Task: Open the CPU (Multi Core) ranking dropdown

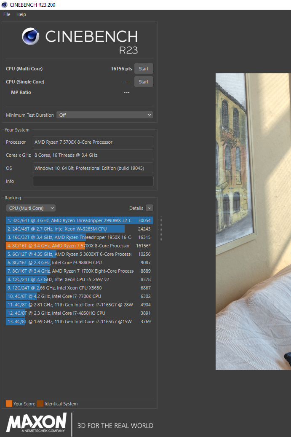Action: (x=31, y=208)
